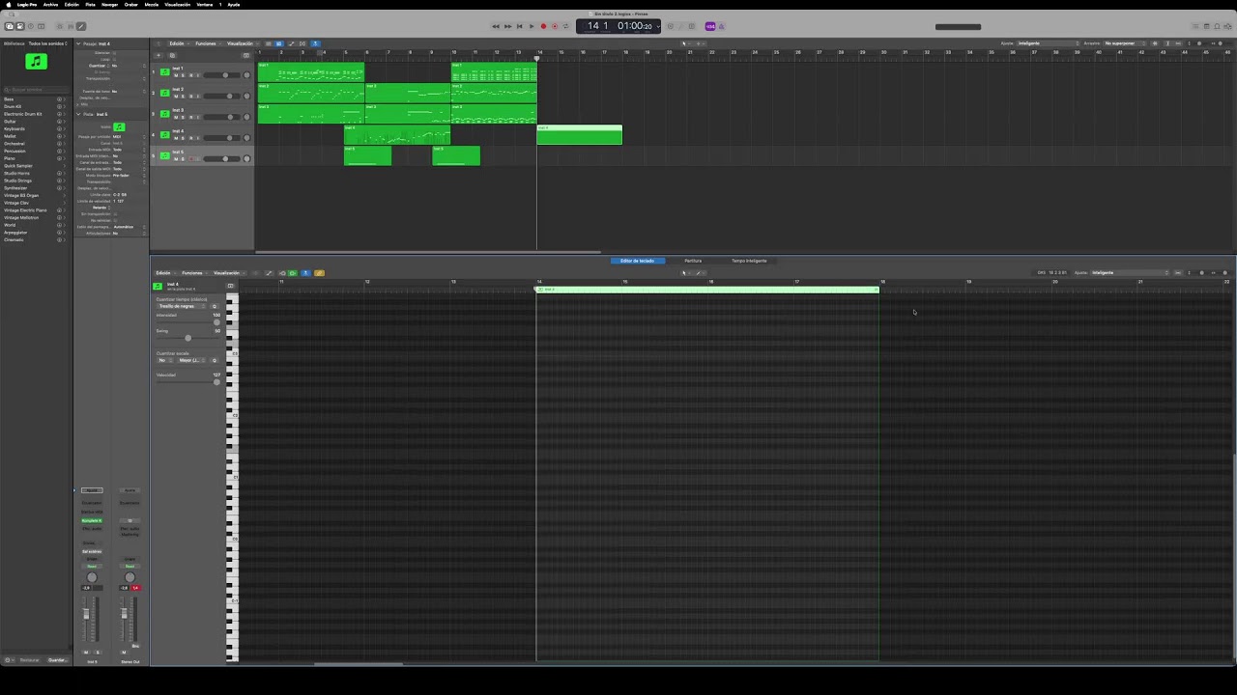Viewport: 1237px width, 695px height.
Task: Open the Ajuste dropdown in the piano roll
Action: tap(1130, 273)
